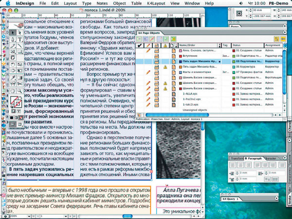
Task: Select the Hand tool
Action: tap(13, 91)
